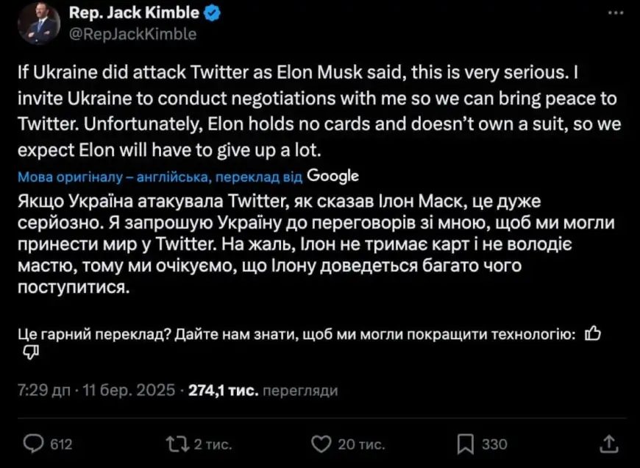Click the 2 тис. reposts count
Image resolution: width=640 pixels, height=468 pixels.
click(x=214, y=444)
